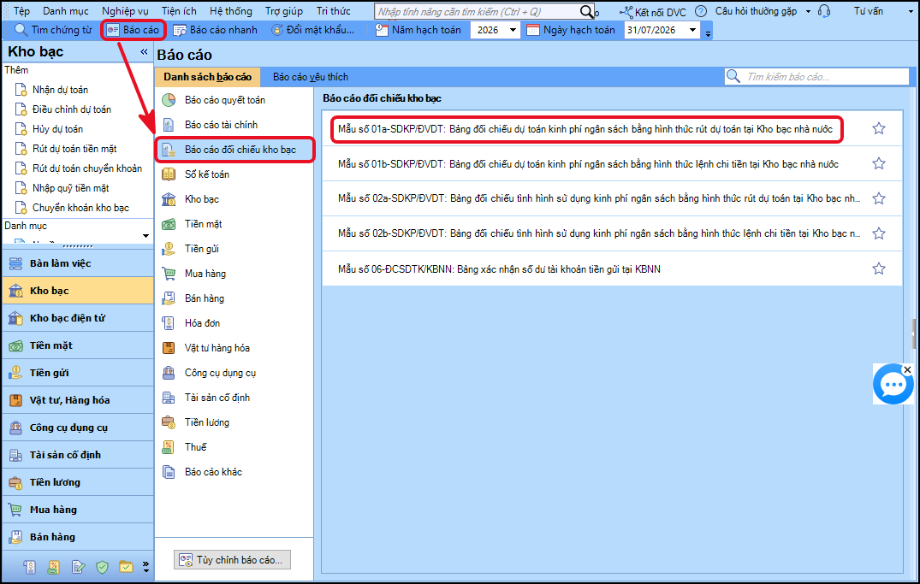Image resolution: width=920 pixels, height=584 pixels.
Task: Expand Danh mục section arrow
Action: [146, 236]
